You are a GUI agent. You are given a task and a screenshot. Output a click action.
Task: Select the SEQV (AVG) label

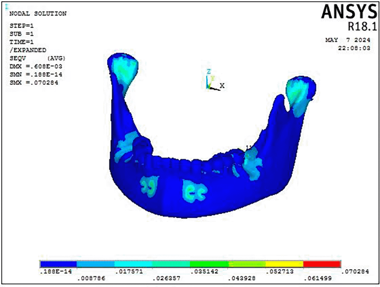coord(37,59)
